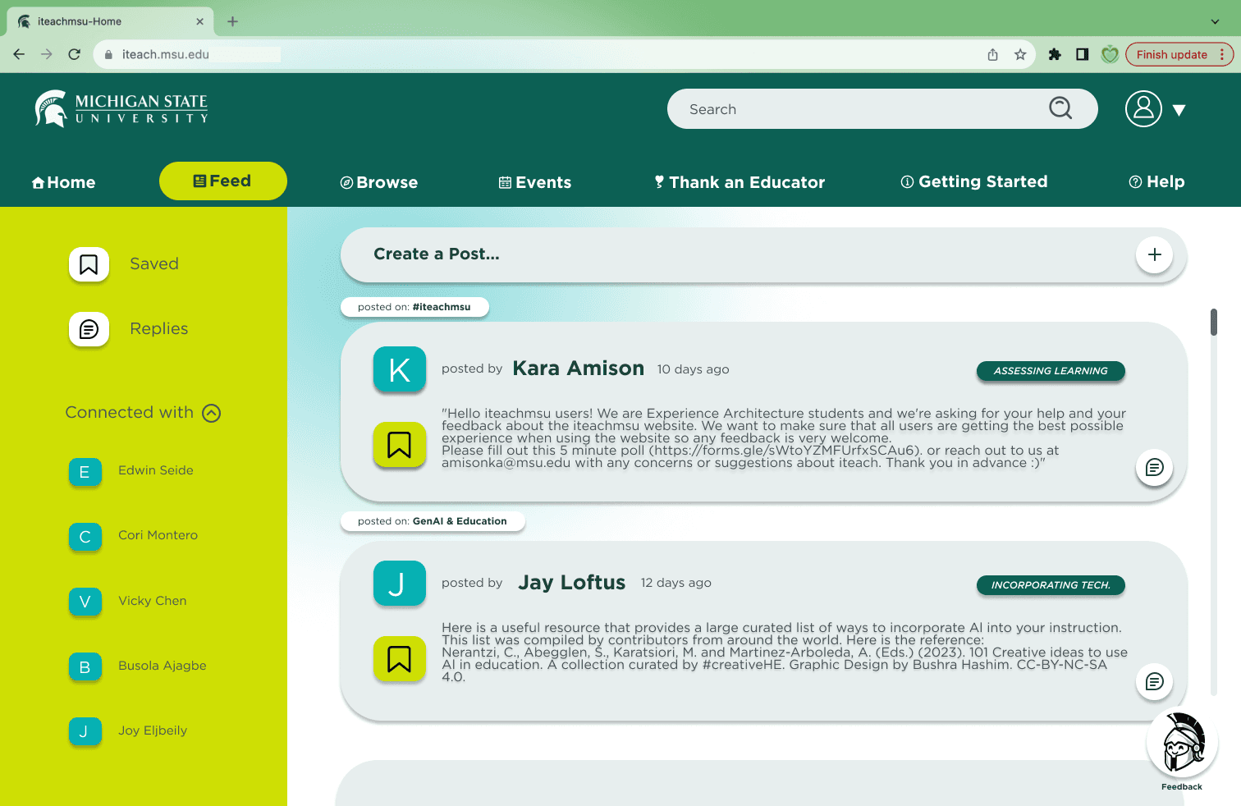Screen dimensions: 1241x806
Task: Expand the browser tab search chevron
Action: pos(1216,21)
